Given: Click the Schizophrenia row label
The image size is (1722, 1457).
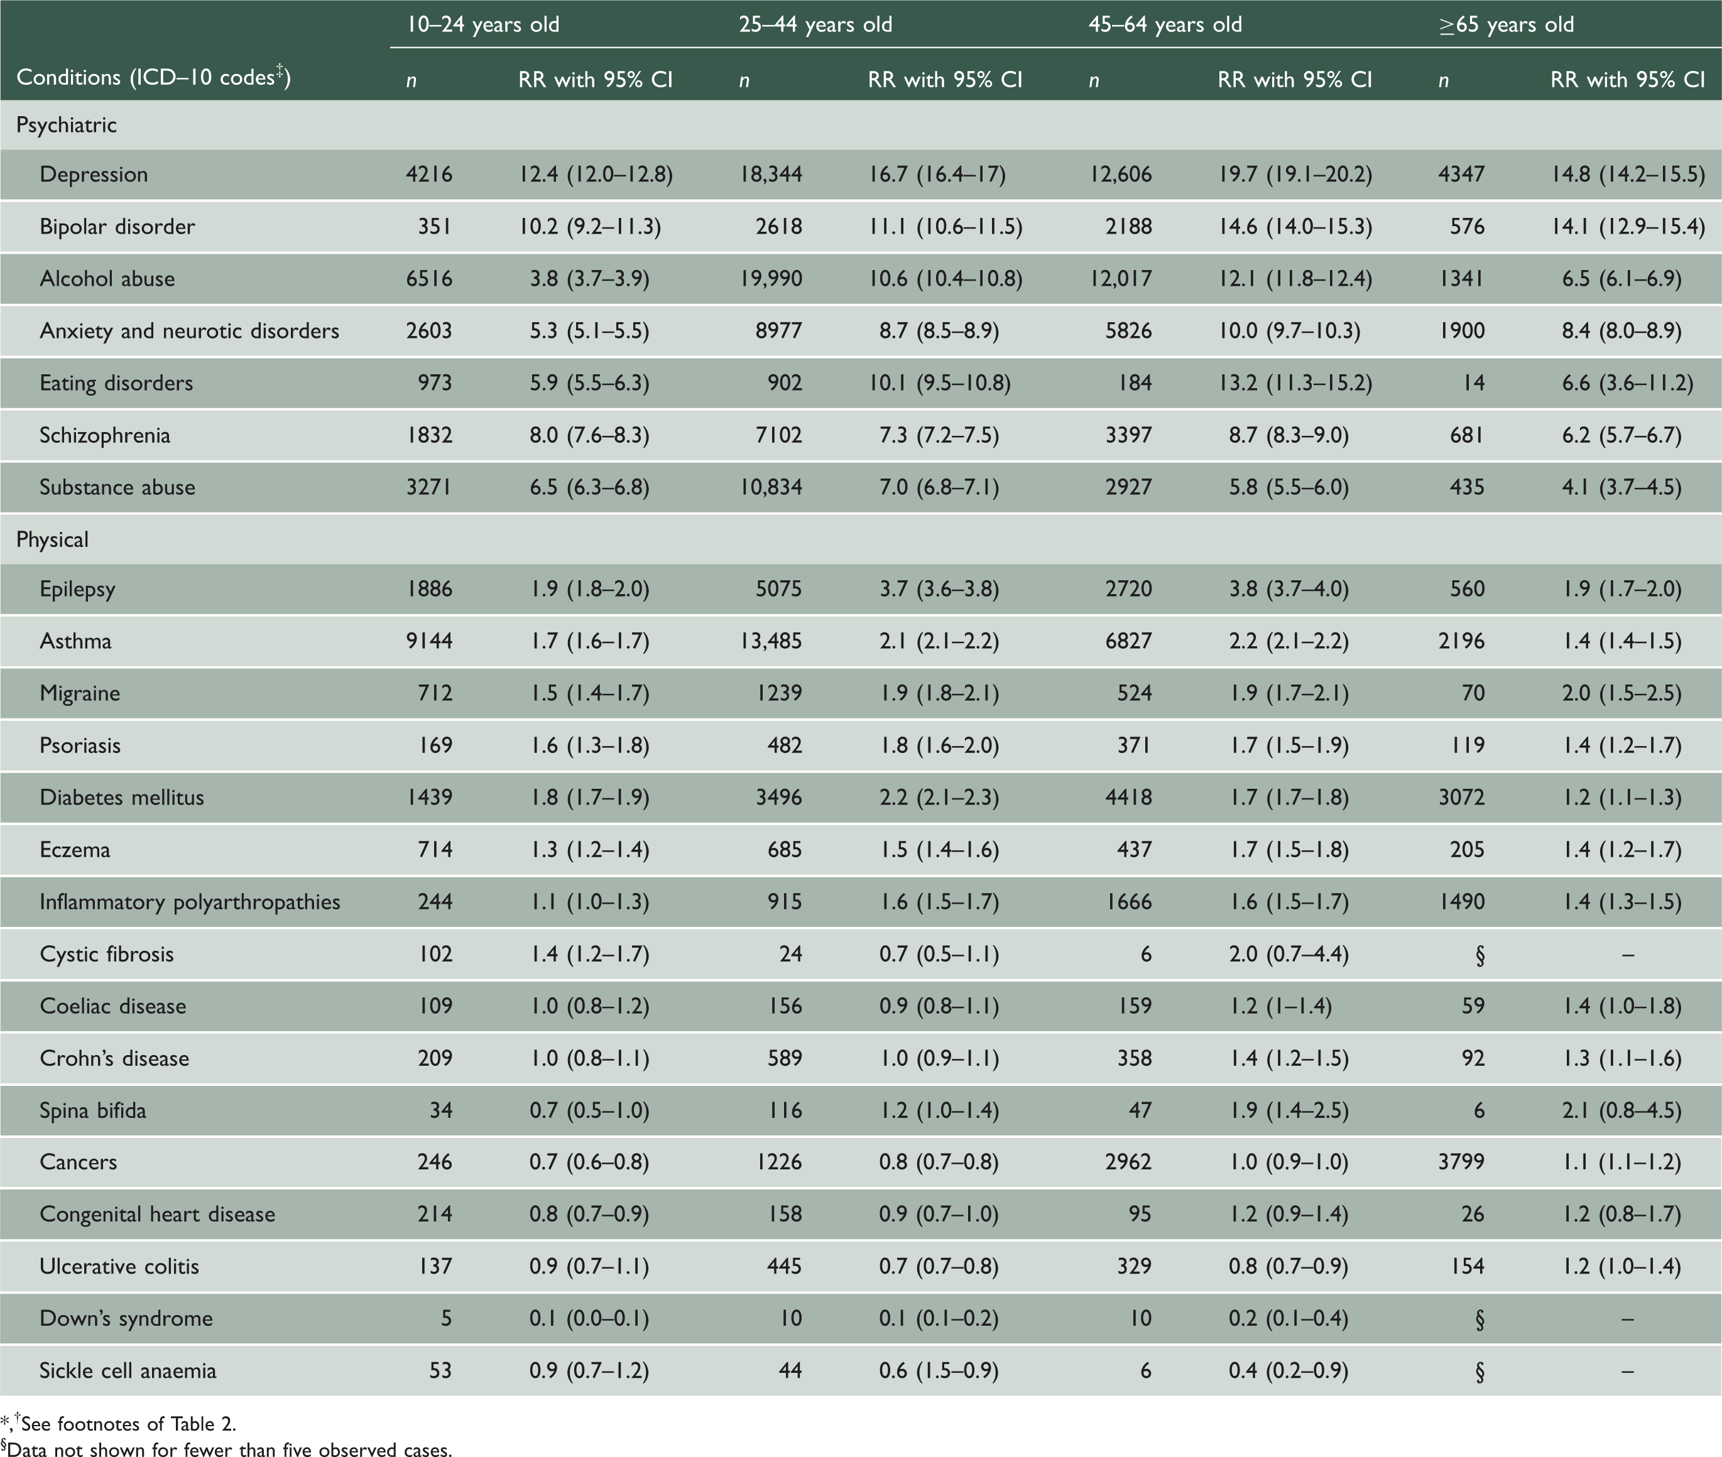Looking at the screenshot, I should point(105,435).
